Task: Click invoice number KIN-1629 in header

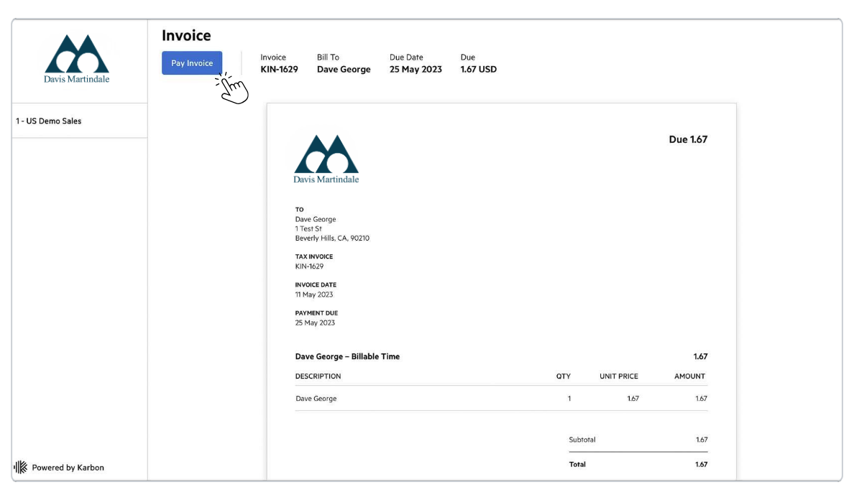Action: (279, 69)
